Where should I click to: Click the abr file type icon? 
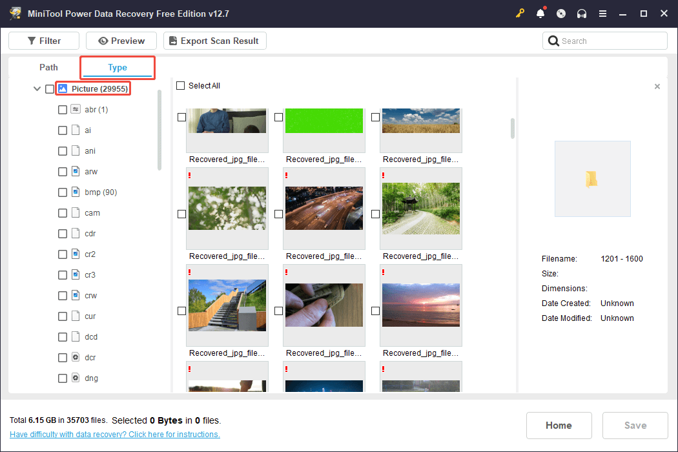pyautogui.click(x=76, y=110)
